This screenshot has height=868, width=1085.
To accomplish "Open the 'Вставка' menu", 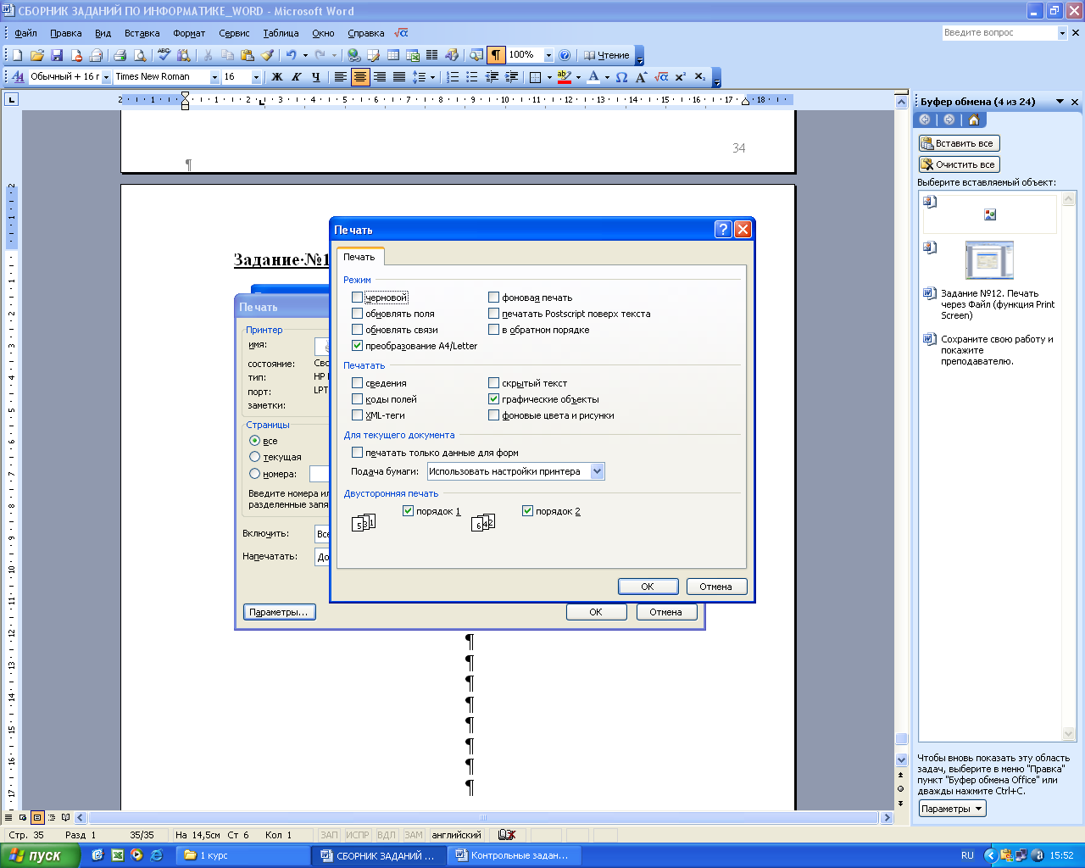I will tap(142, 33).
